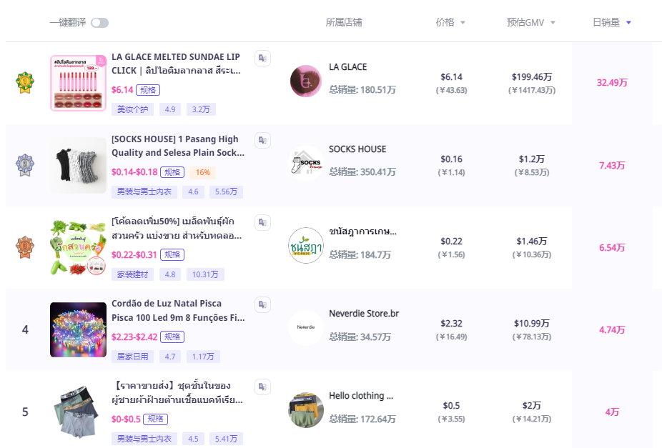This screenshot has width=662, height=448.
Task: Sort by 价格 column arrow
Action: [463, 23]
